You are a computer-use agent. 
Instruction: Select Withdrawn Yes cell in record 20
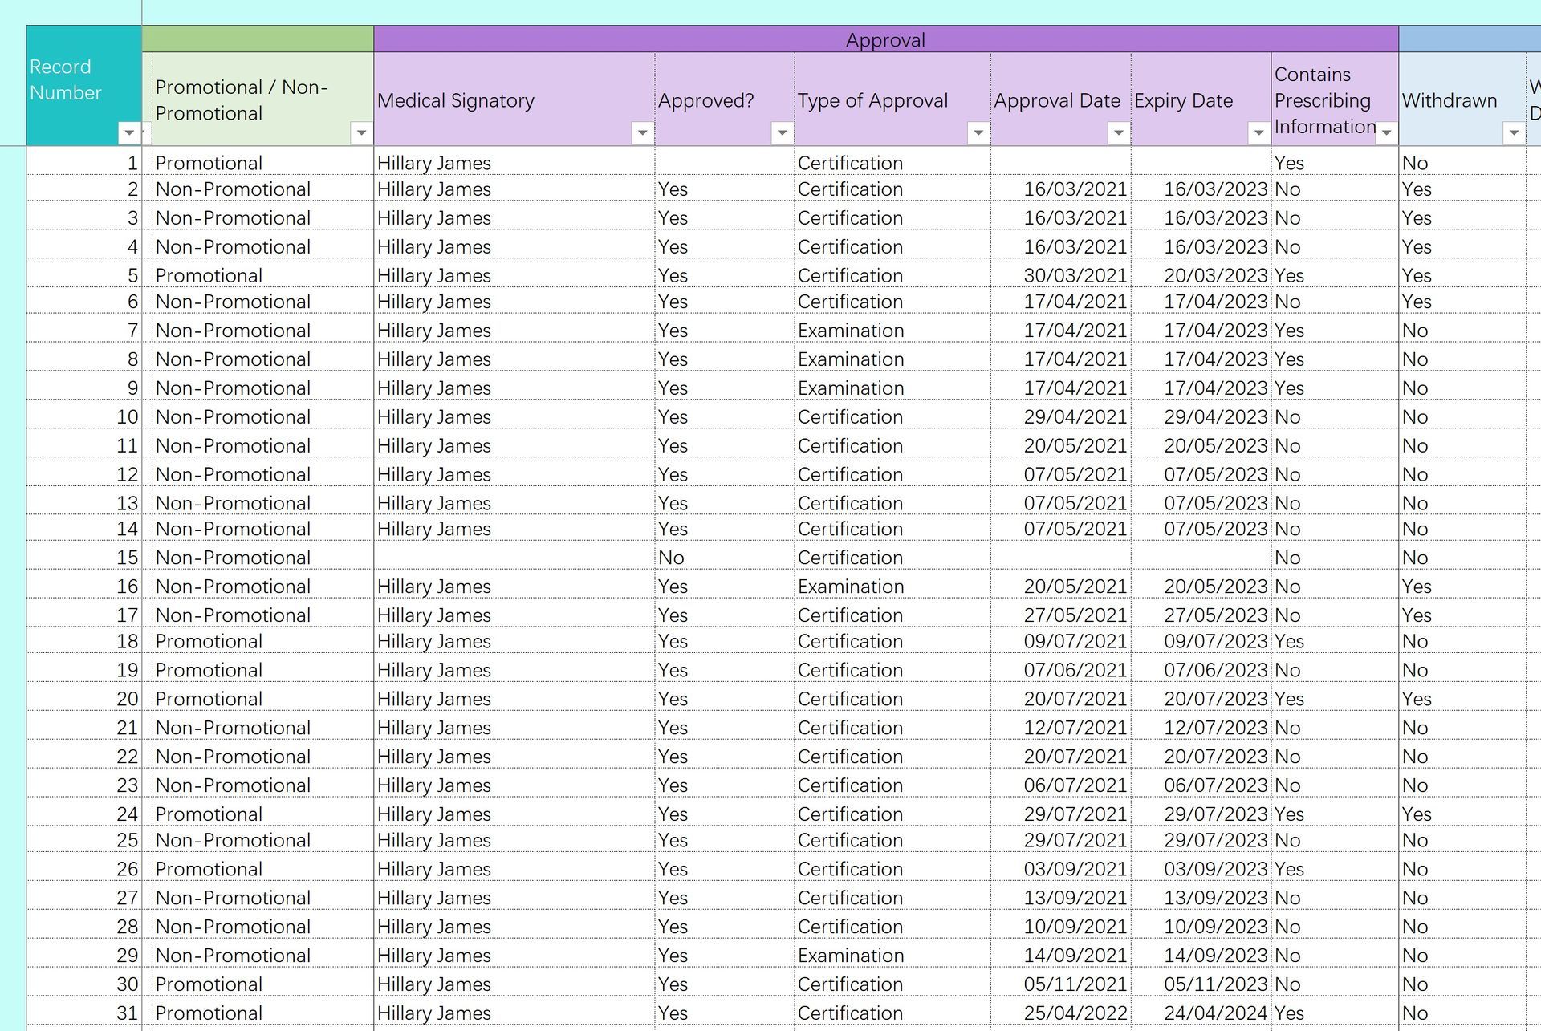click(1462, 698)
